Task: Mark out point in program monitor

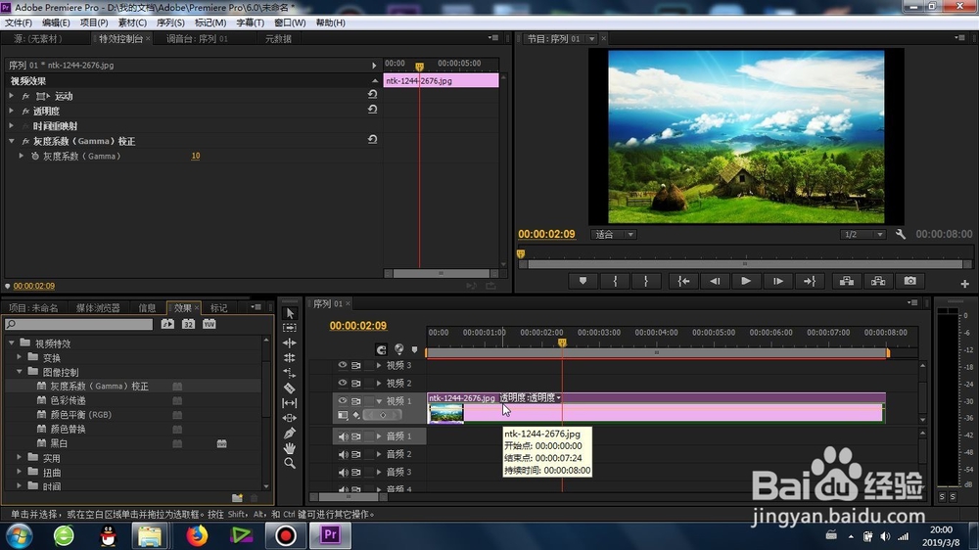Action: (645, 282)
